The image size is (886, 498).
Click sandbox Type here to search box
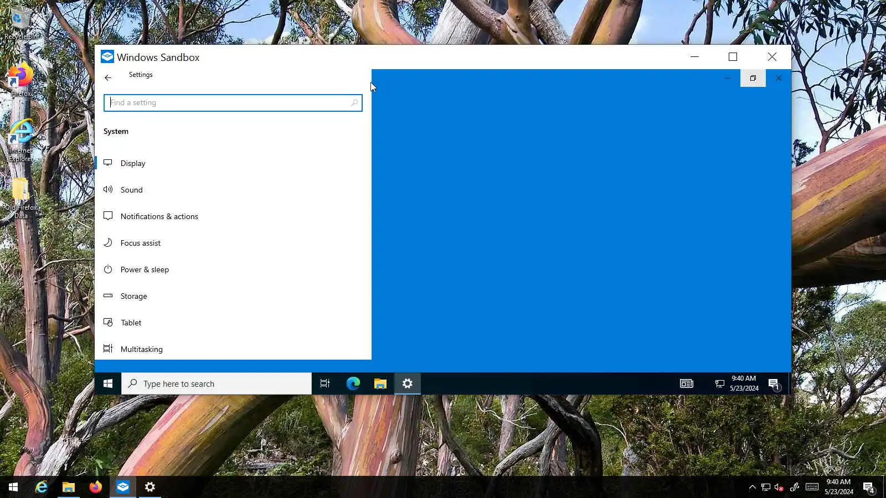[x=217, y=383]
